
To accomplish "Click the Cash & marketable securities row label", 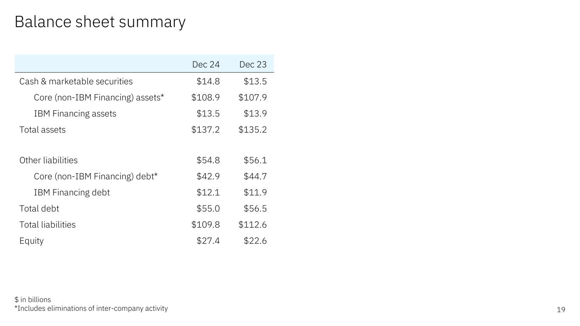I will [76, 81].
